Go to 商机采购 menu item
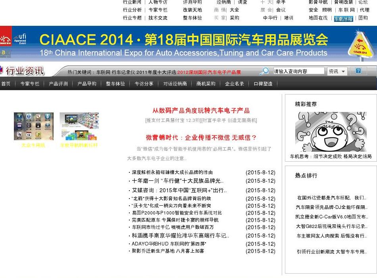 coord(206,84)
